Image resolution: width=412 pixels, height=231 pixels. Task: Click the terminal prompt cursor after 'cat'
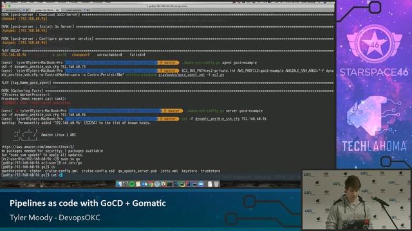[x=61, y=175]
